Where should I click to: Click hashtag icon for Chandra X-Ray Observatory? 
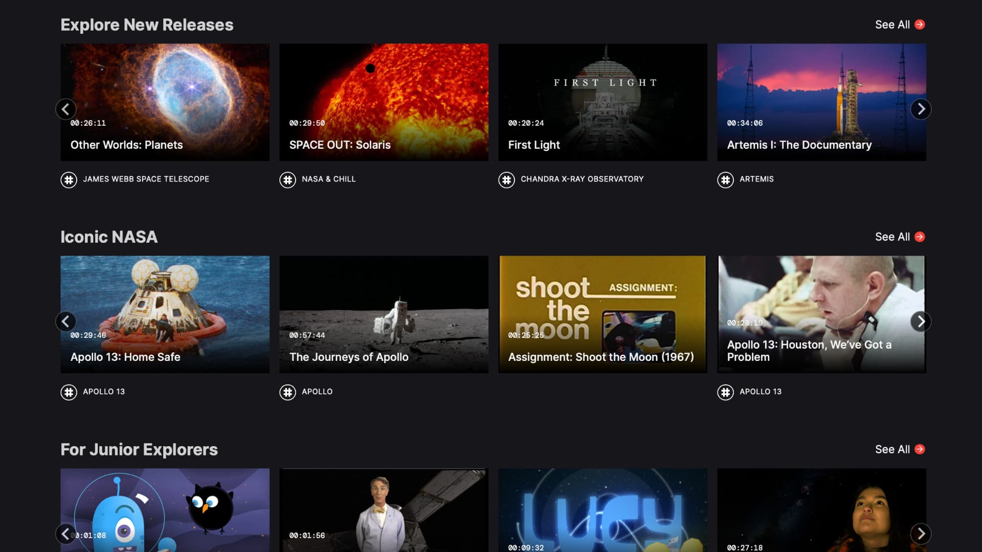coord(506,180)
